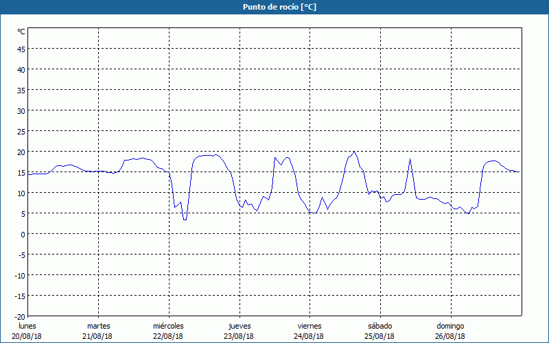Click the 'miércoles' day label
This screenshot has height=343, width=549.
click(x=168, y=326)
